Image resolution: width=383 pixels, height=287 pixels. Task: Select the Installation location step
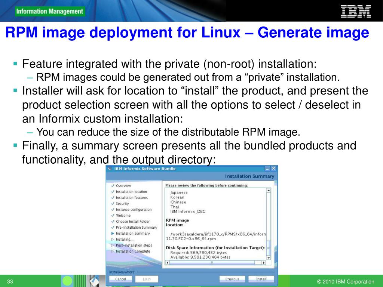131,192
